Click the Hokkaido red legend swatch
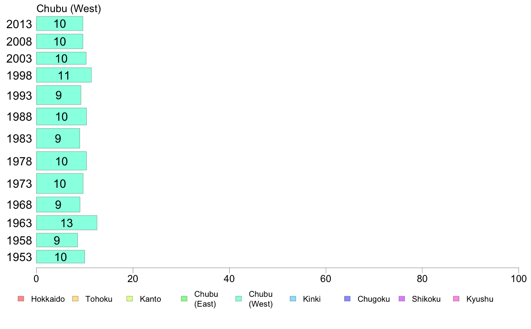 pyautogui.click(x=21, y=299)
